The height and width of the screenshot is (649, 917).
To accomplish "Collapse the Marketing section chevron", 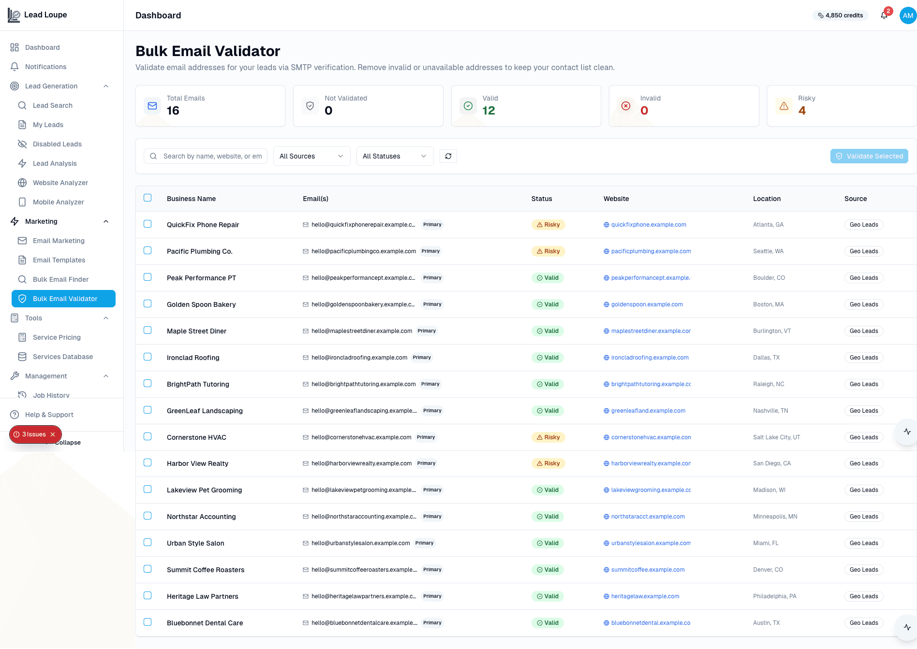I will pyautogui.click(x=106, y=221).
